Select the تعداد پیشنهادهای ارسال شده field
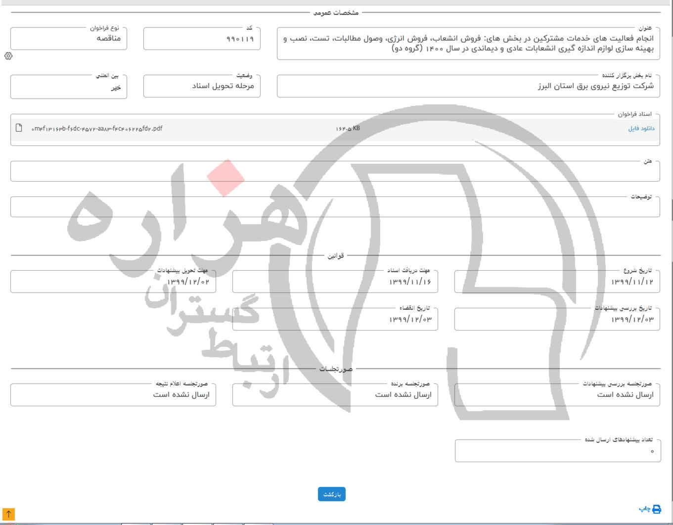 click(558, 451)
